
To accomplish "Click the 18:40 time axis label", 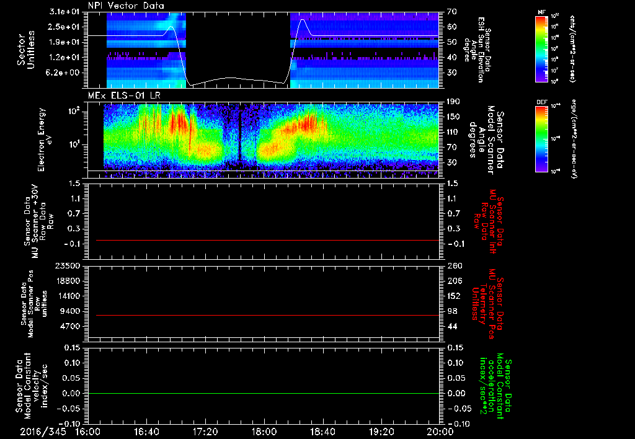I will click(322, 432).
